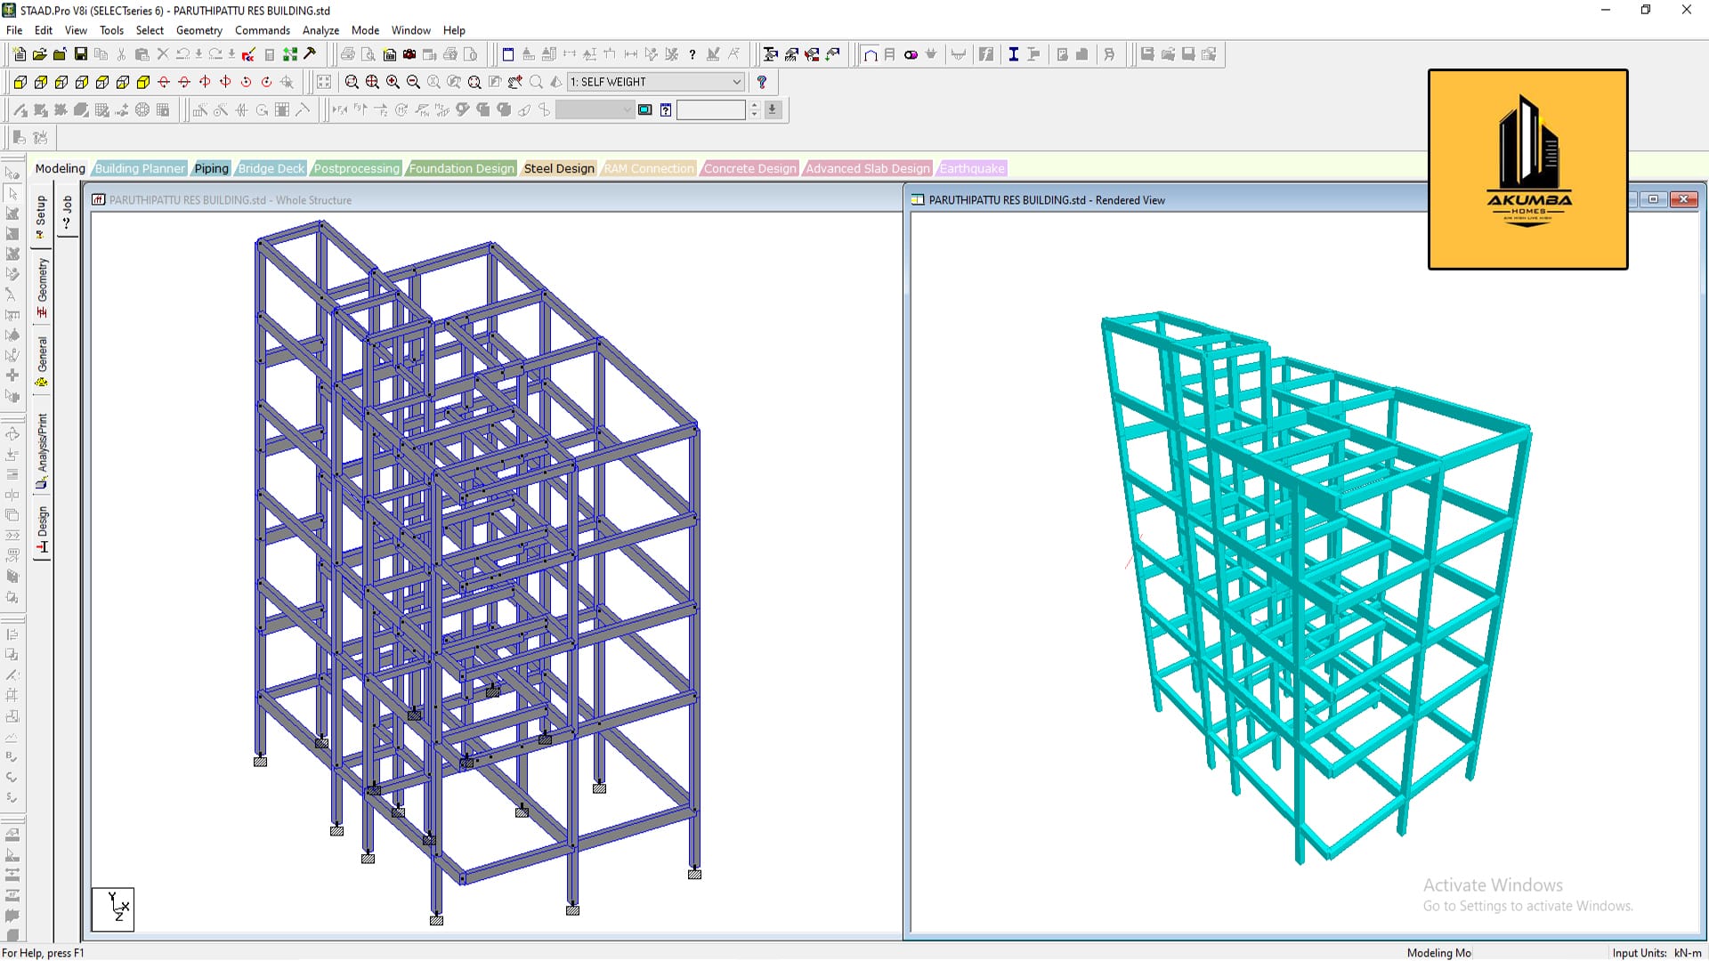This screenshot has height=961, width=1709.
Task: Click the green node structure icon
Action: (290, 54)
